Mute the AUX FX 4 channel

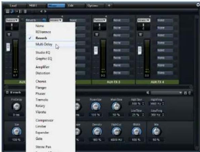coord(140,35)
